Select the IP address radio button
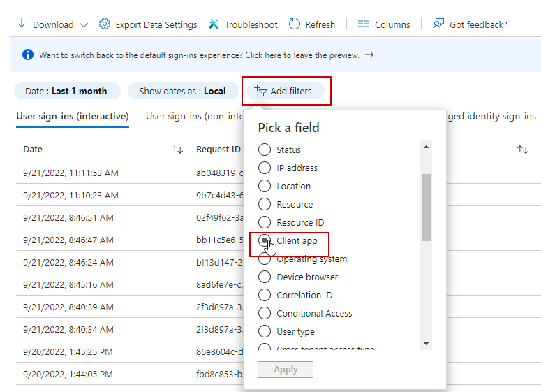This screenshot has height=392, width=541. click(x=265, y=168)
